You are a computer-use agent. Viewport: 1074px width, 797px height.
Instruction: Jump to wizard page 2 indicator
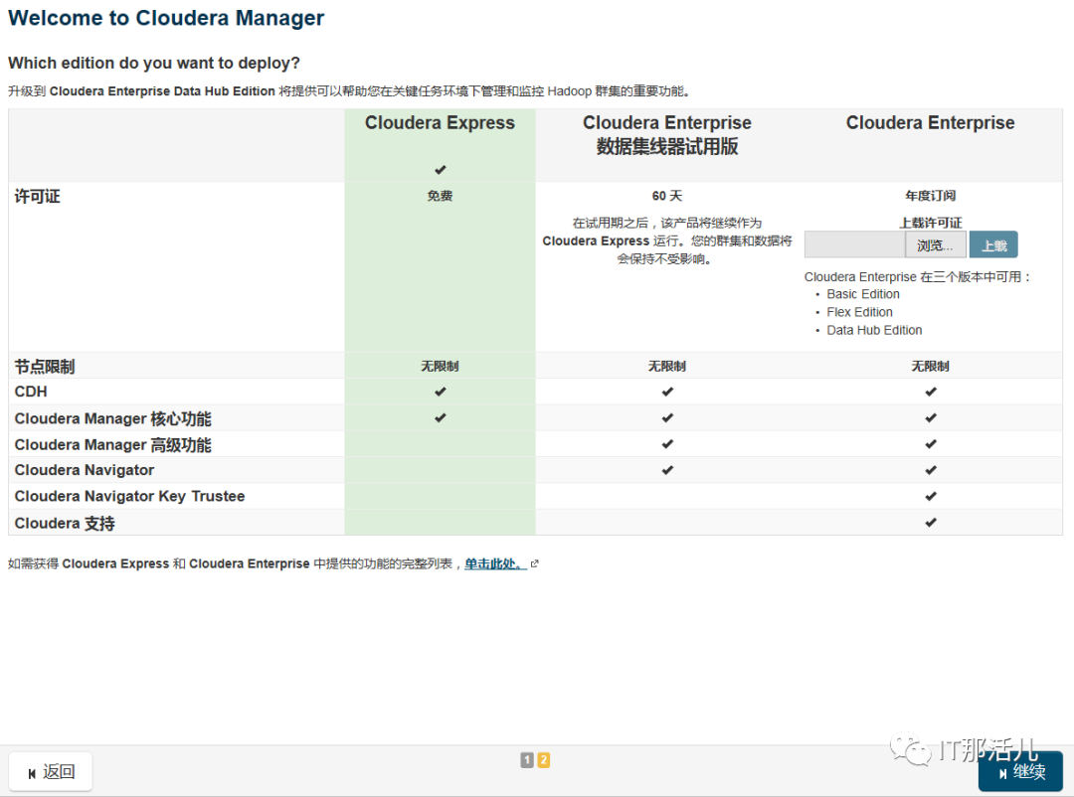coord(544,760)
